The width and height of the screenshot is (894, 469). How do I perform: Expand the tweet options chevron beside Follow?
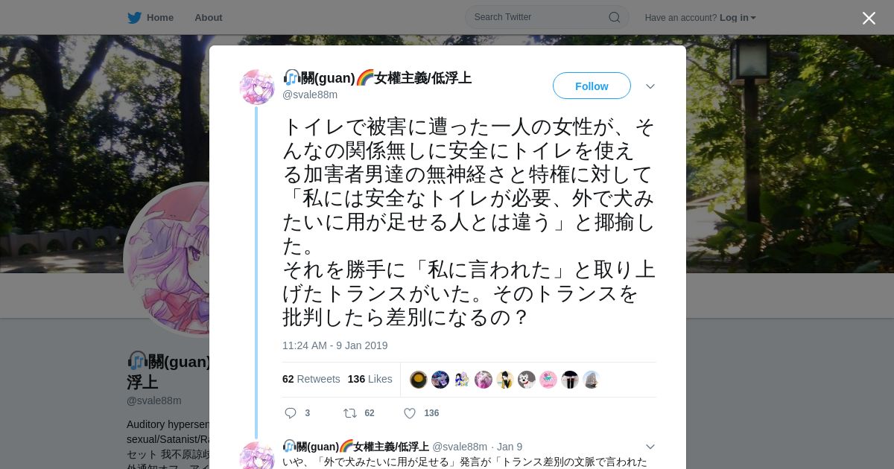click(x=650, y=86)
